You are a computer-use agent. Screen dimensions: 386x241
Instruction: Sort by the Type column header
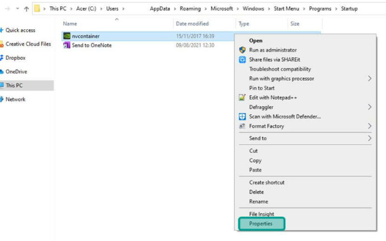click(244, 24)
